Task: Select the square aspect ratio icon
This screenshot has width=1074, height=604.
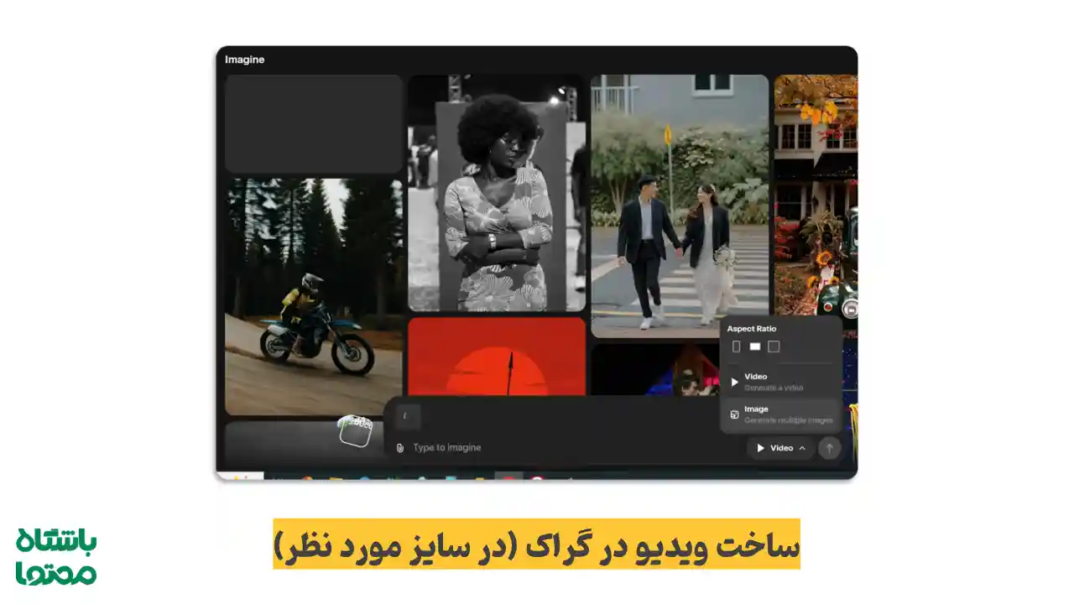Action: click(x=773, y=346)
